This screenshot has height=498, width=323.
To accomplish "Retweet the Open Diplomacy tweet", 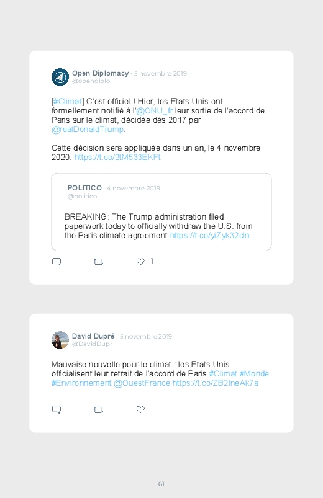I will 98,262.
